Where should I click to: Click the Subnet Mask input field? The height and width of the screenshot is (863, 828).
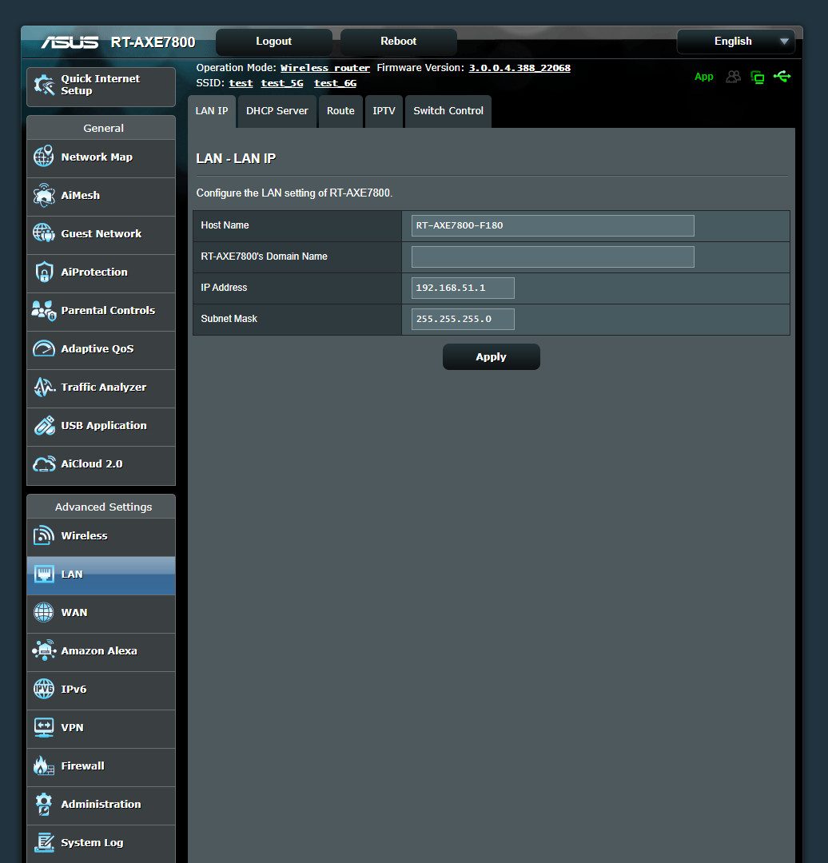(463, 319)
